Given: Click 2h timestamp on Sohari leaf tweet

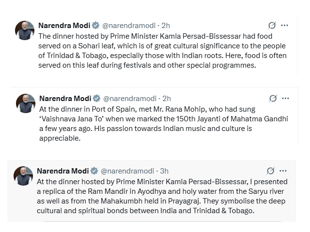Looking at the screenshot, I should point(166,26).
